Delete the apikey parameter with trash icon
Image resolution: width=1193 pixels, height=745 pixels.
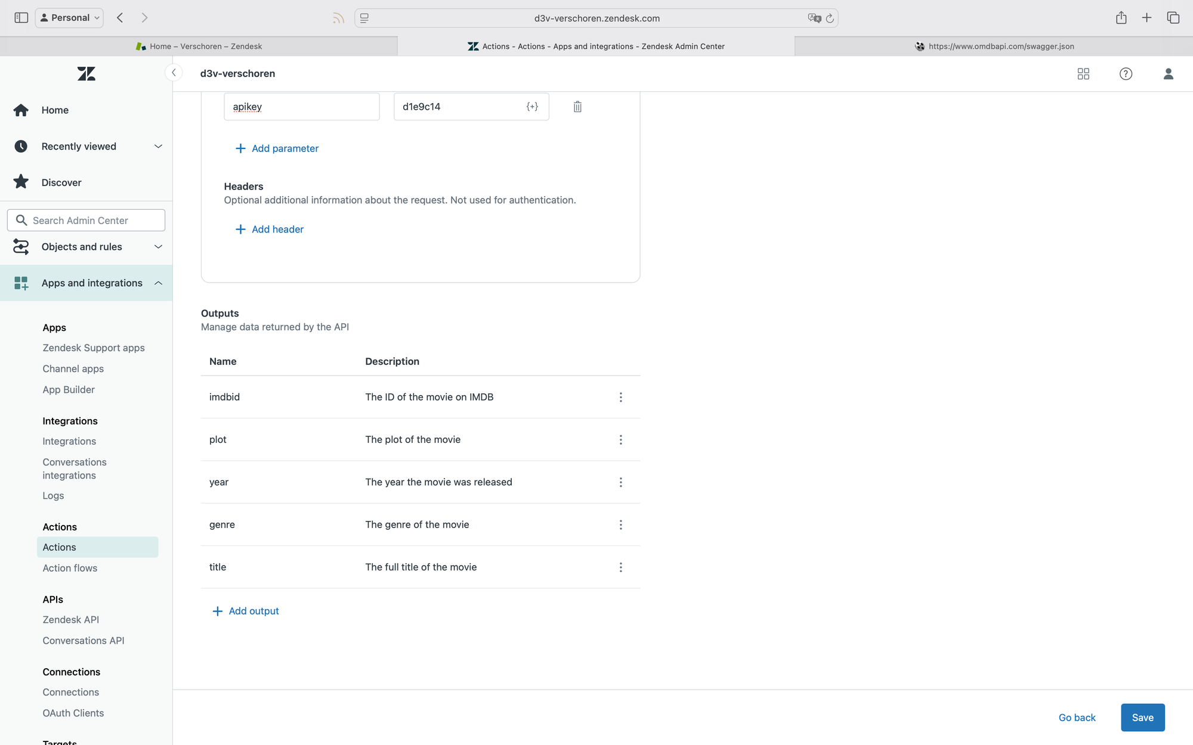[x=577, y=107]
